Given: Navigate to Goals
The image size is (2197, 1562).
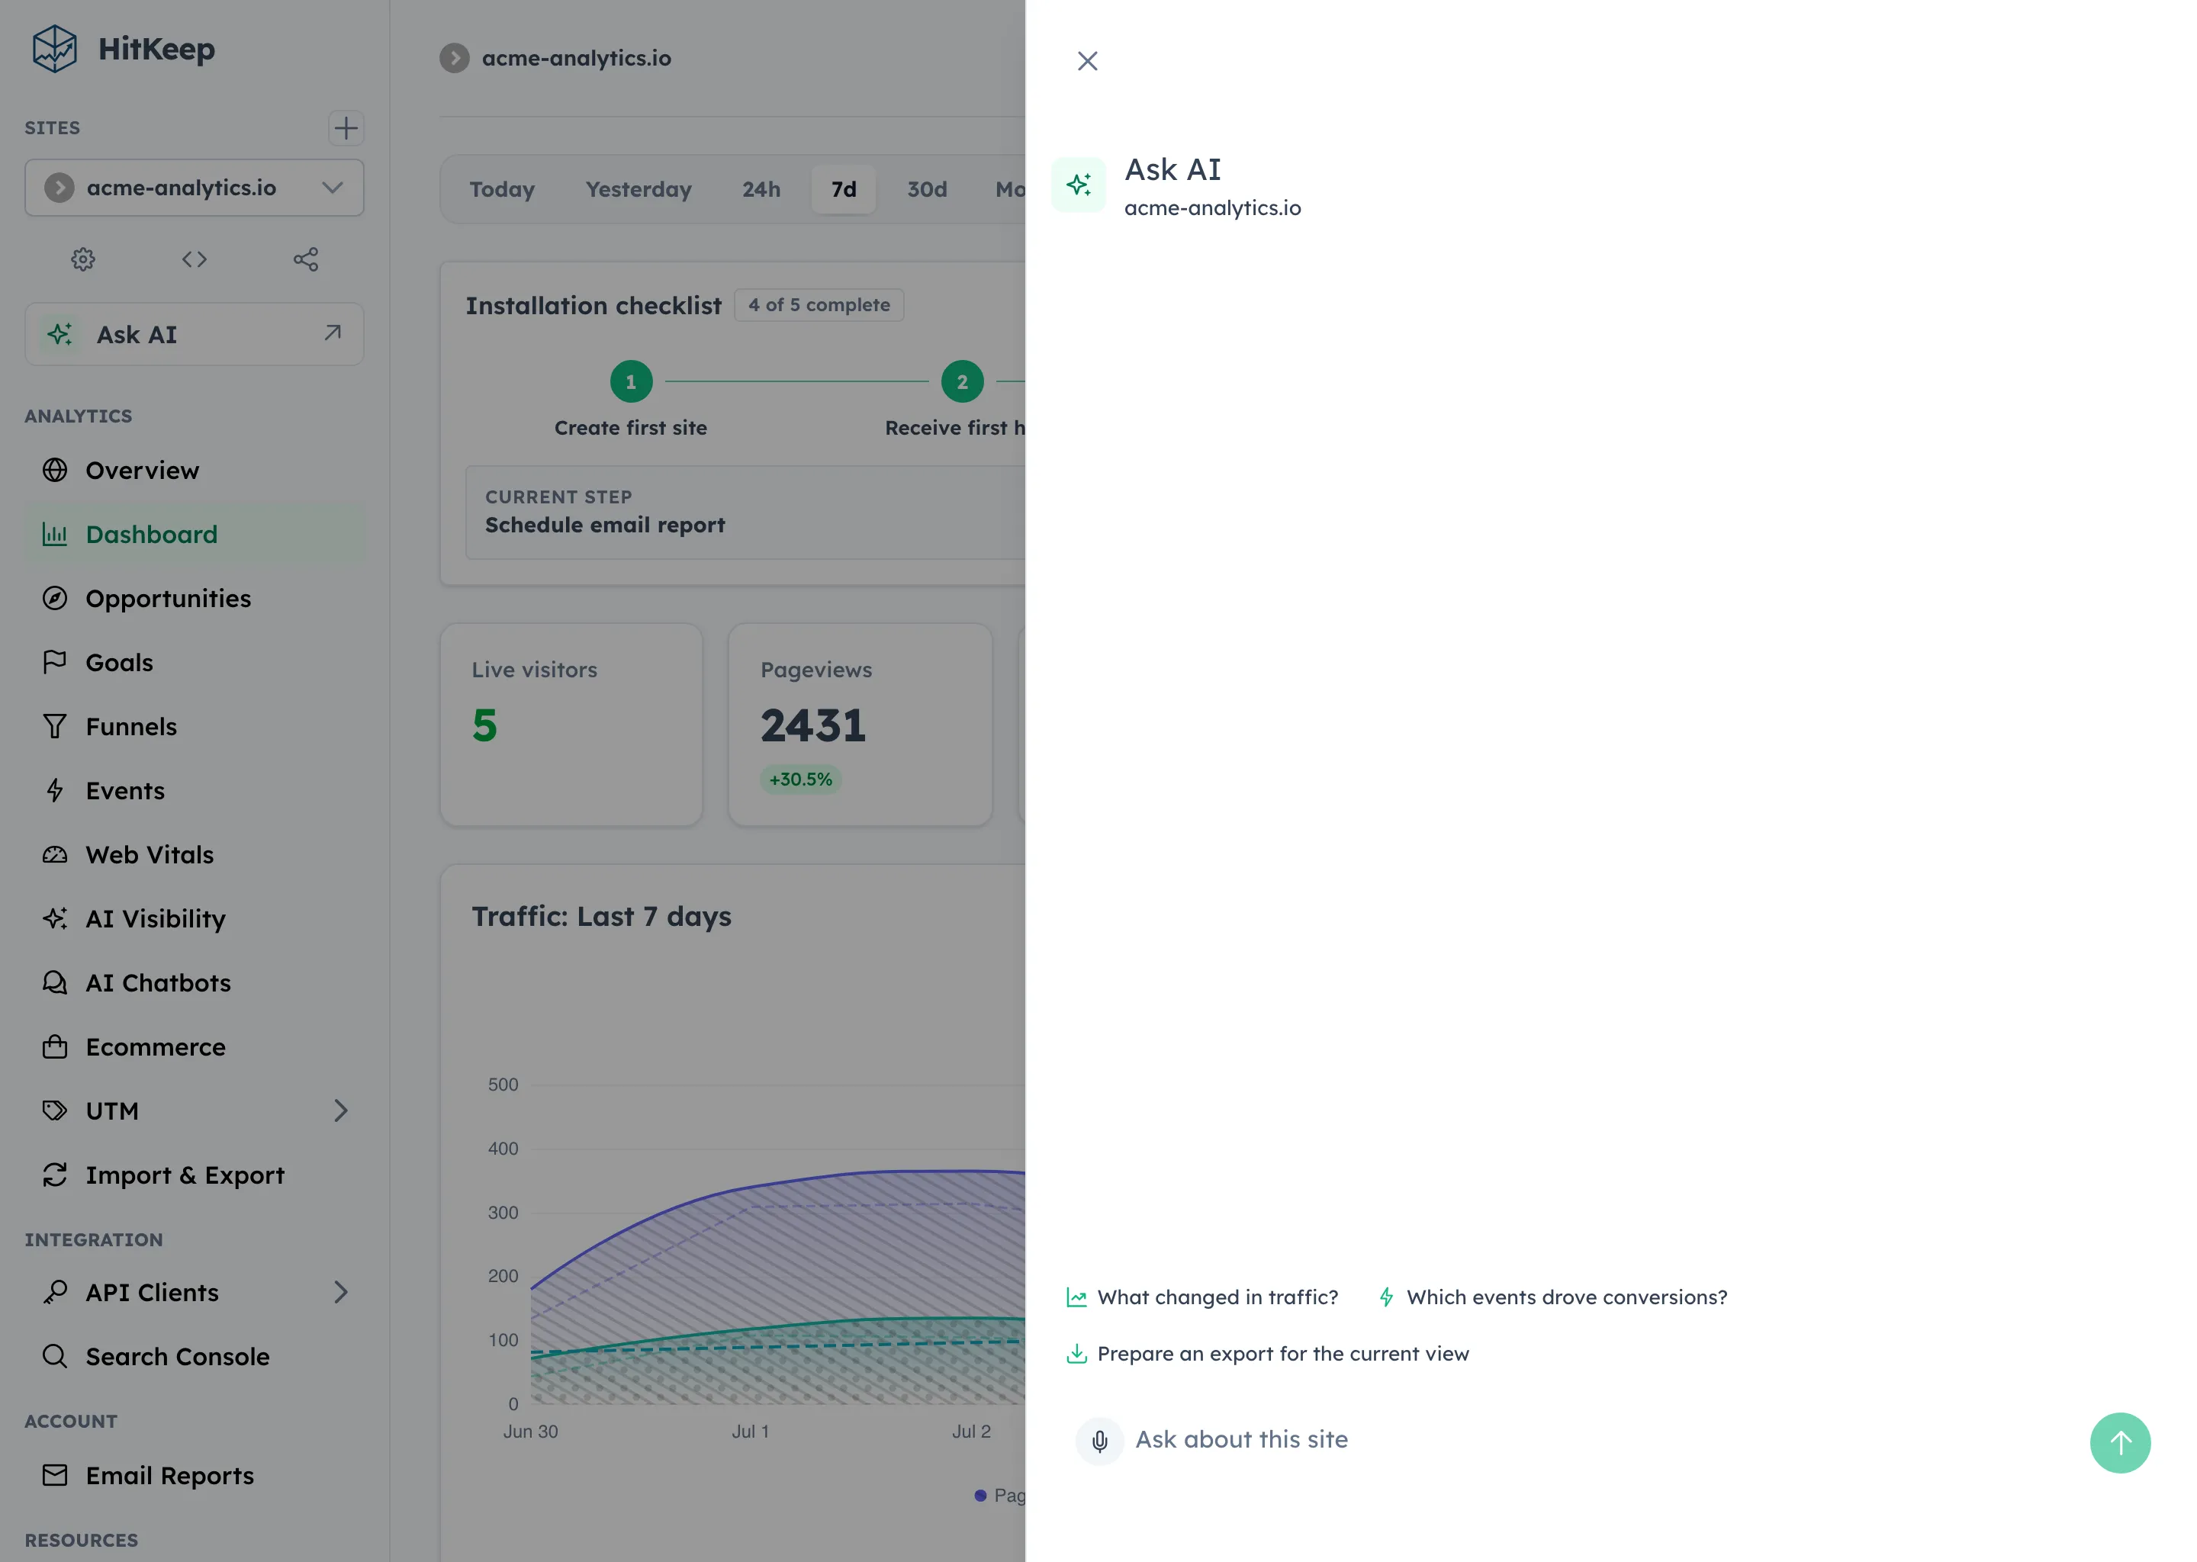Looking at the screenshot, I should click(x=195, y=663).
